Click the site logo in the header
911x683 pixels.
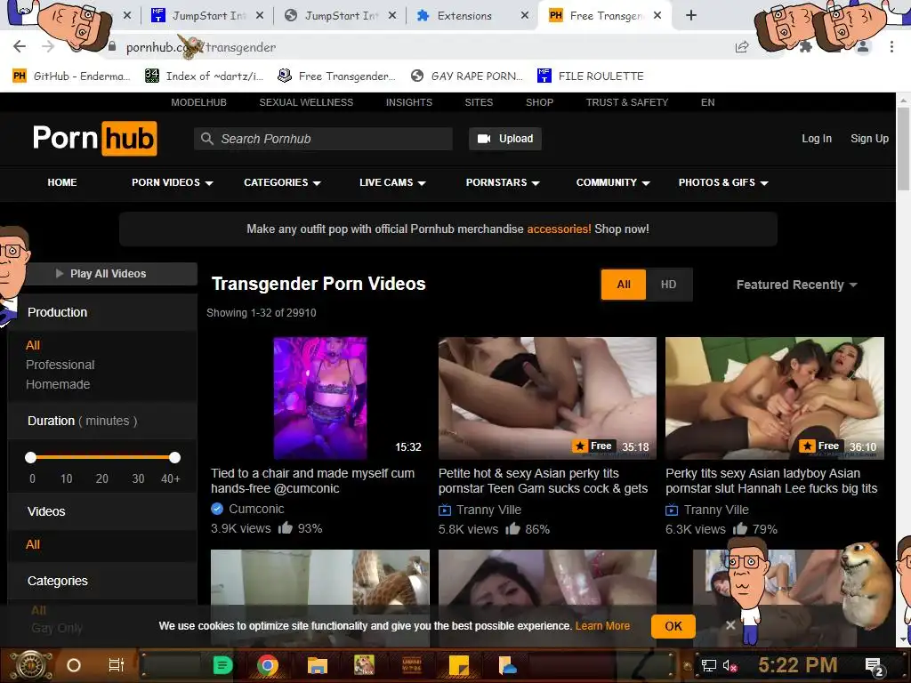(94, 138)
